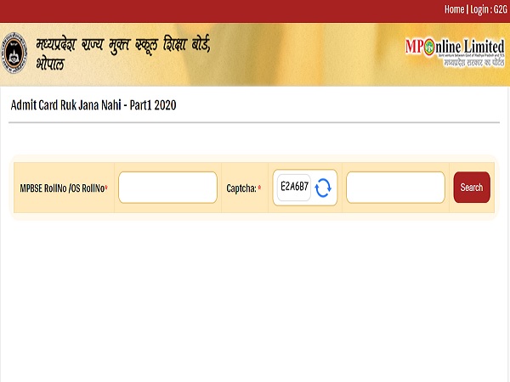This screenshot has height=382, width=510.
Task: Click the E2A6B7 captcha image
Action: tap(294, 187)
